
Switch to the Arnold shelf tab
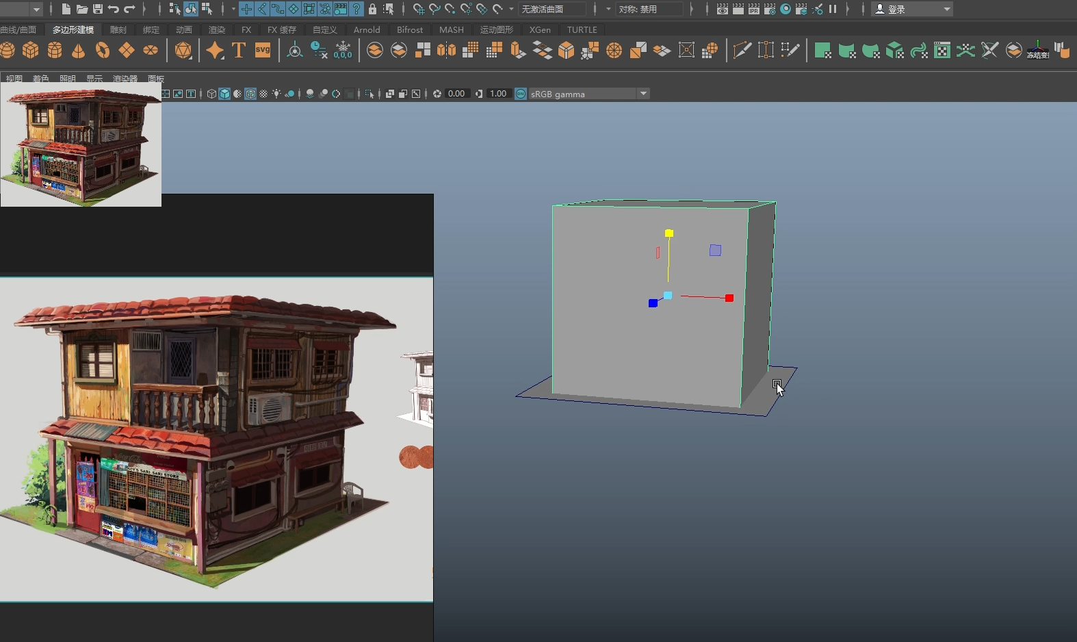click(367, 29)
